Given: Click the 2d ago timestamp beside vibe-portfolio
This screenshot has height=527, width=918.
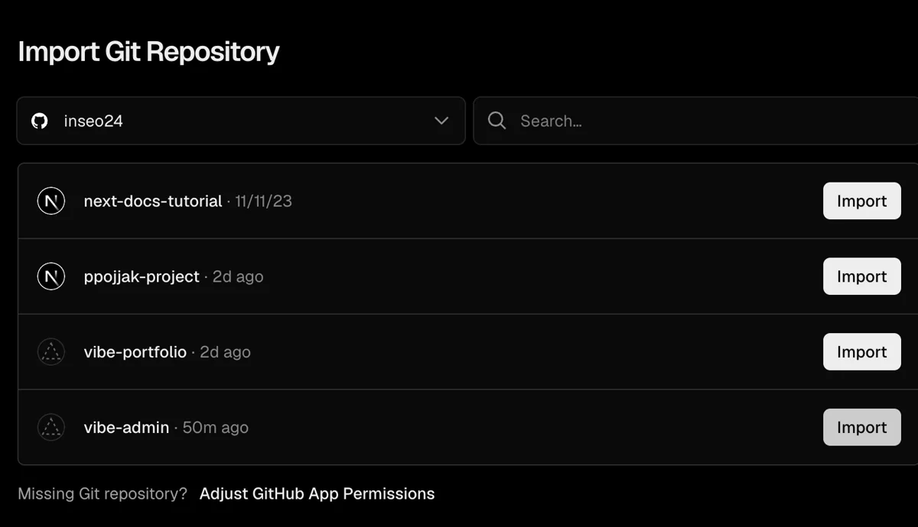Looking at the screenshot, I should [x=225, y=352].
